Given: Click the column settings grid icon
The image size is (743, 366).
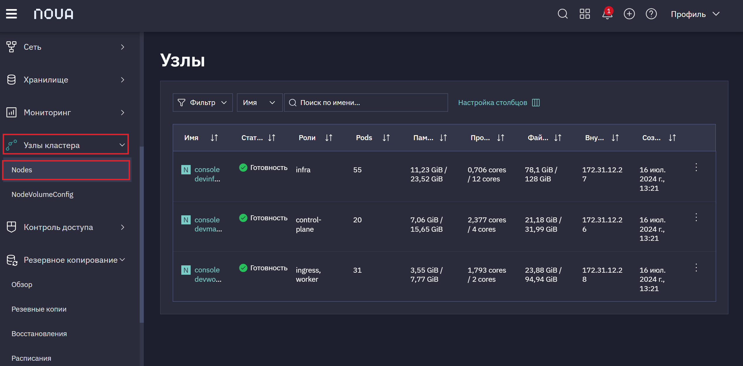Looking at the screenshot, I should pyautogui.click(x=536, y=103).
